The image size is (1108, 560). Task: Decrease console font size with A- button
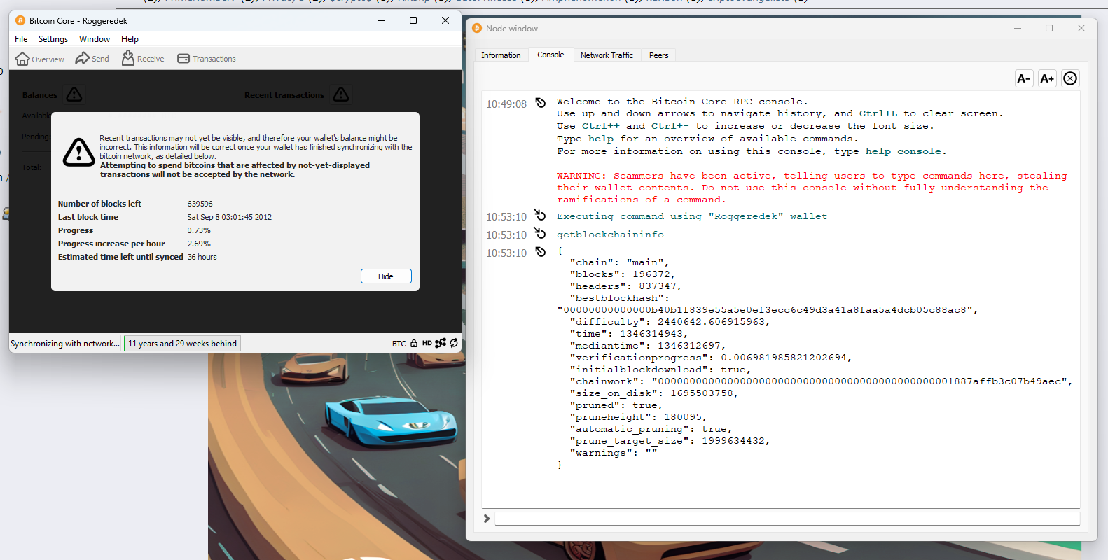1024,78
